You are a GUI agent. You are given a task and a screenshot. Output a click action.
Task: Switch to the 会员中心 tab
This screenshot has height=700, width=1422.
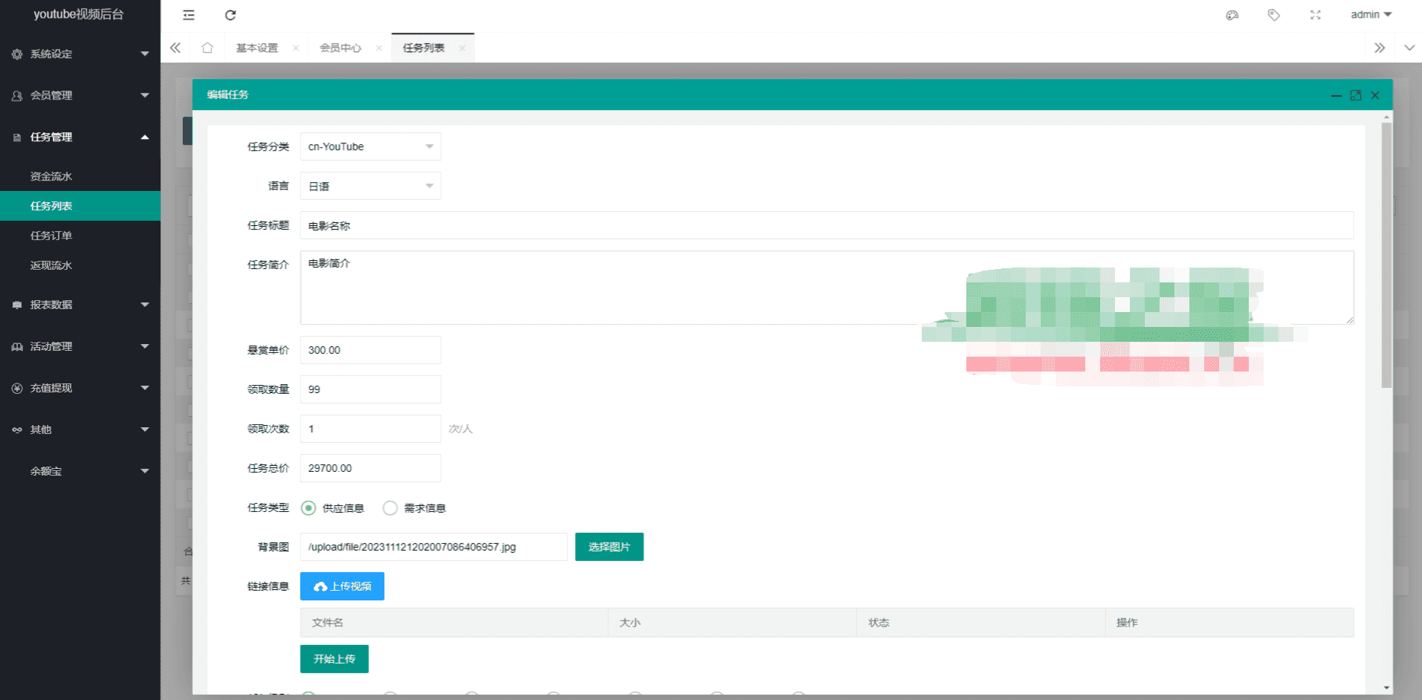340,48
